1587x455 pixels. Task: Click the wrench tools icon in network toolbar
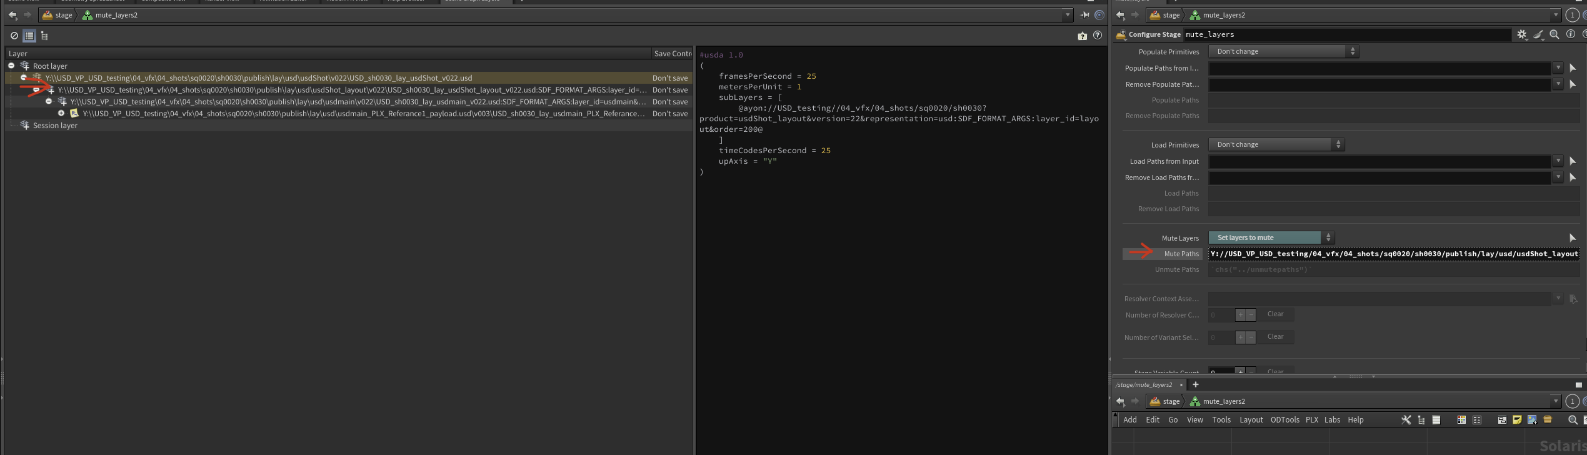click(x=1406, y=420)
